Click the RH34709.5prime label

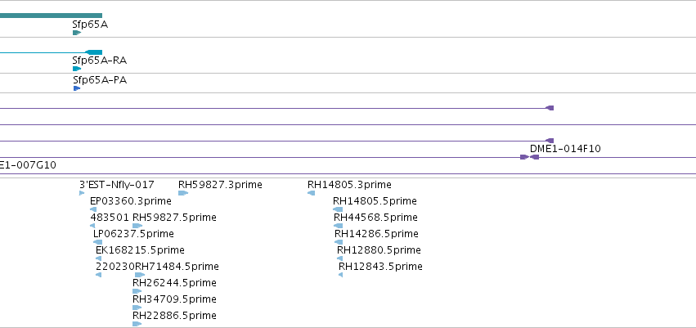tap(174, 299)
